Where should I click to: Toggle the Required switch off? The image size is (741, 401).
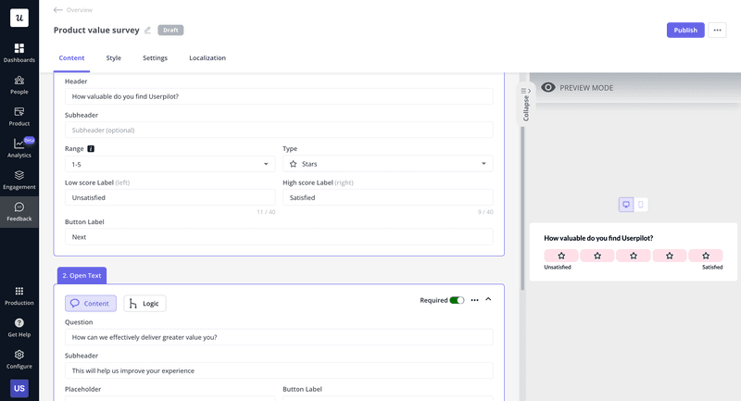click(457, 300)
